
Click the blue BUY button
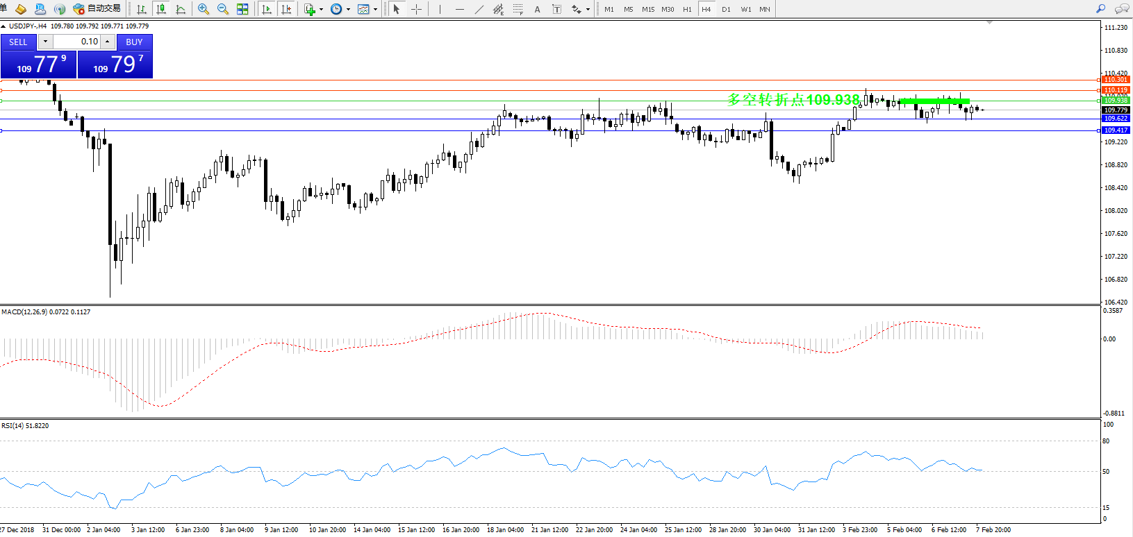pos(134,42)
